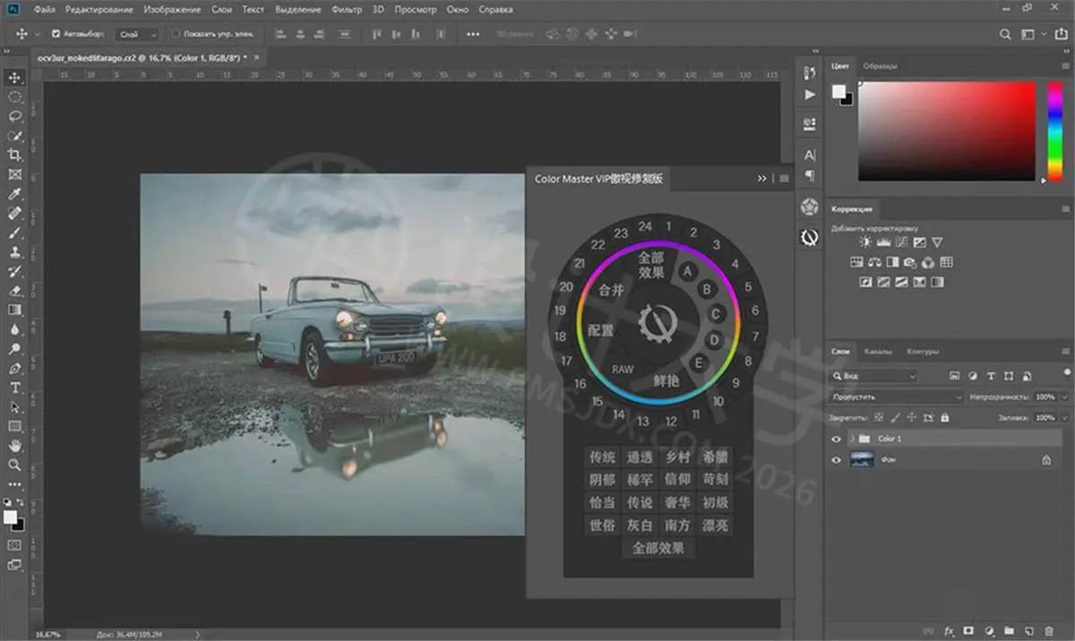This screenshot has height=641, width=1075.
Task: Select the Pen tool
Action: (14, 368)
